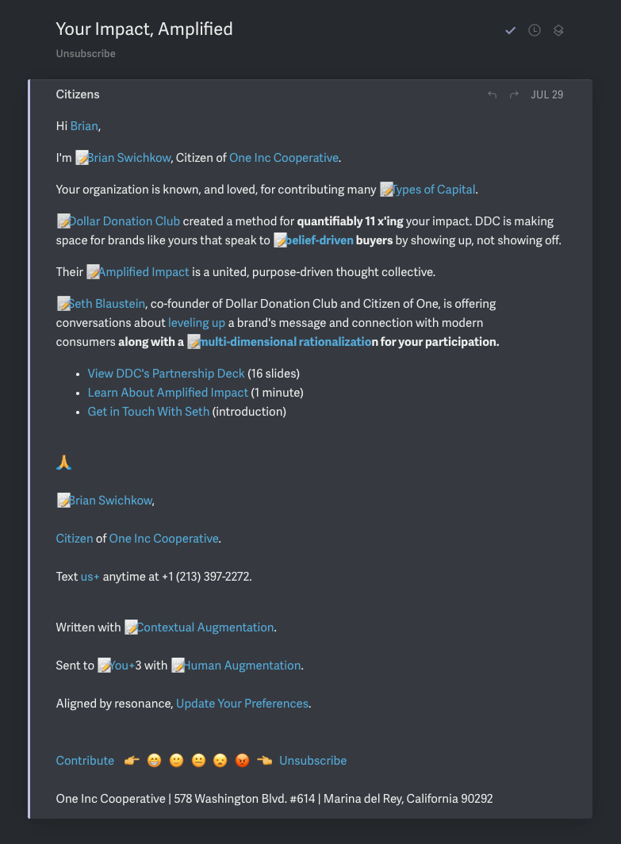Click the Unsubscribe link under the subject
The image size is (621, 844).
pos(86,54)
